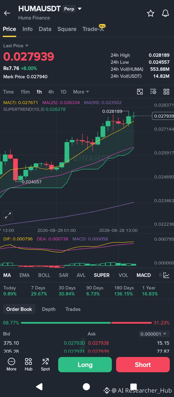Screen dimensions: 174x397
Task: Tap the Android recent apps button
Action: tap(134, 386)
